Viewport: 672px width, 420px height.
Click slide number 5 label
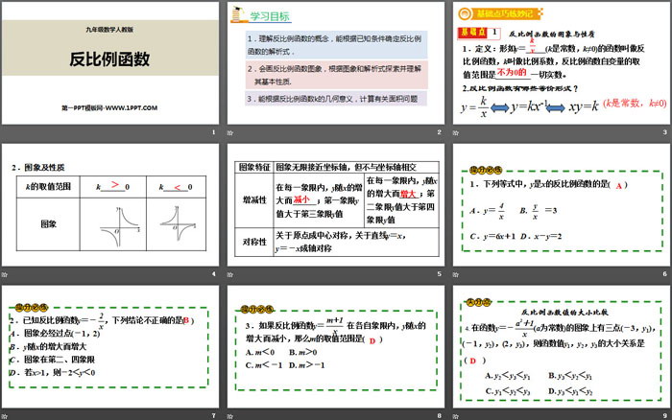[440, 274]
